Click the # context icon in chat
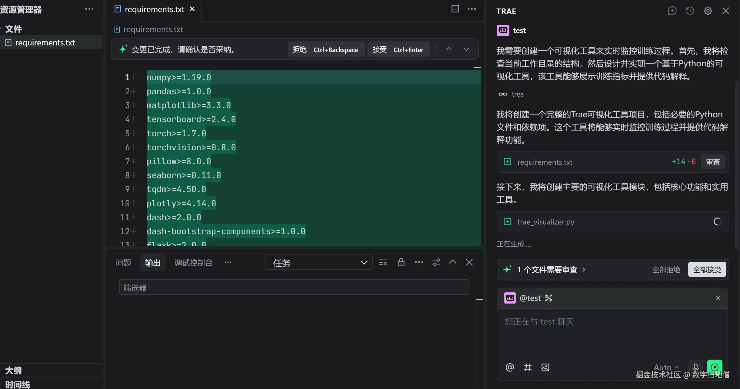This screenshot has width=740, height=389. (x=528, y=367)
